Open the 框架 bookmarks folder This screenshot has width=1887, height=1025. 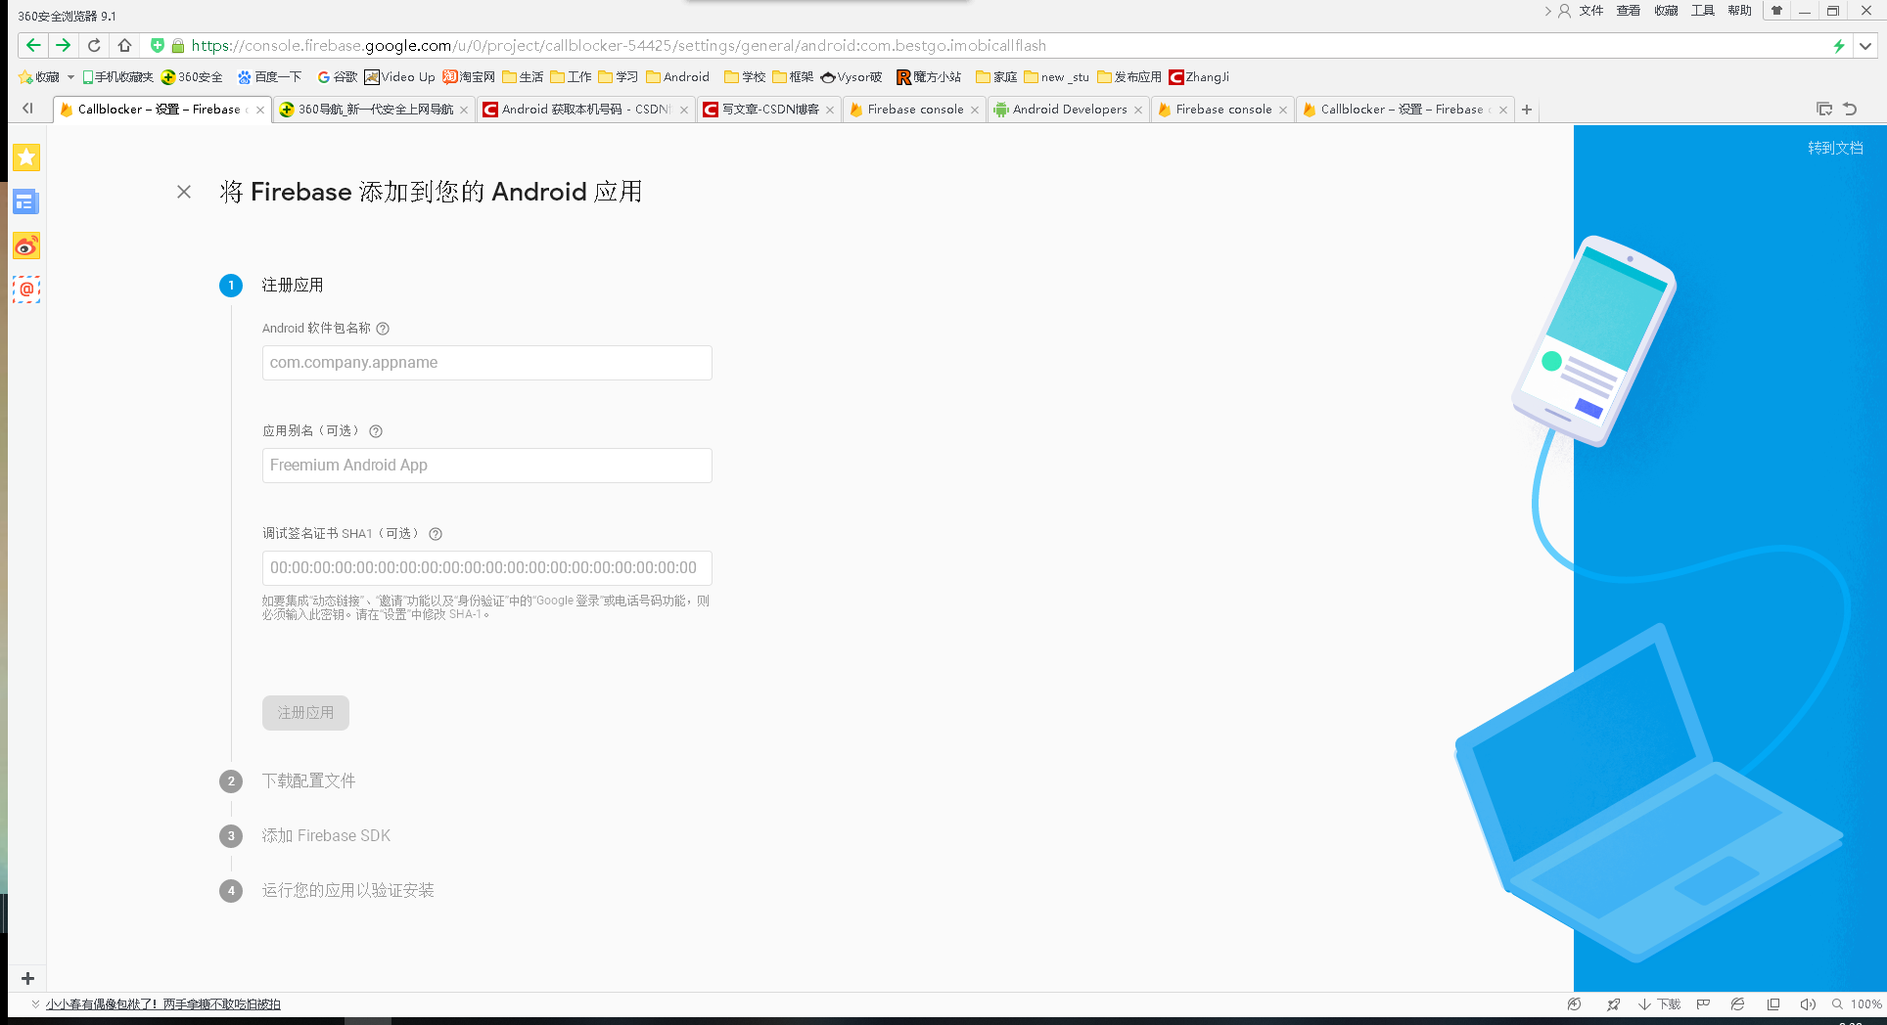pos(793,77)
